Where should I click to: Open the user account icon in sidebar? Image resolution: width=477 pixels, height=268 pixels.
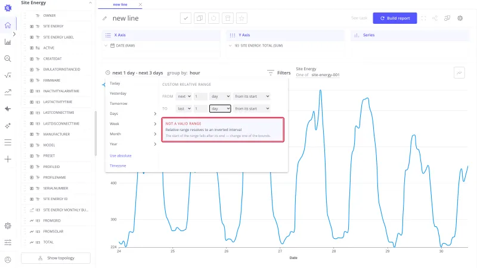point(8,260)
